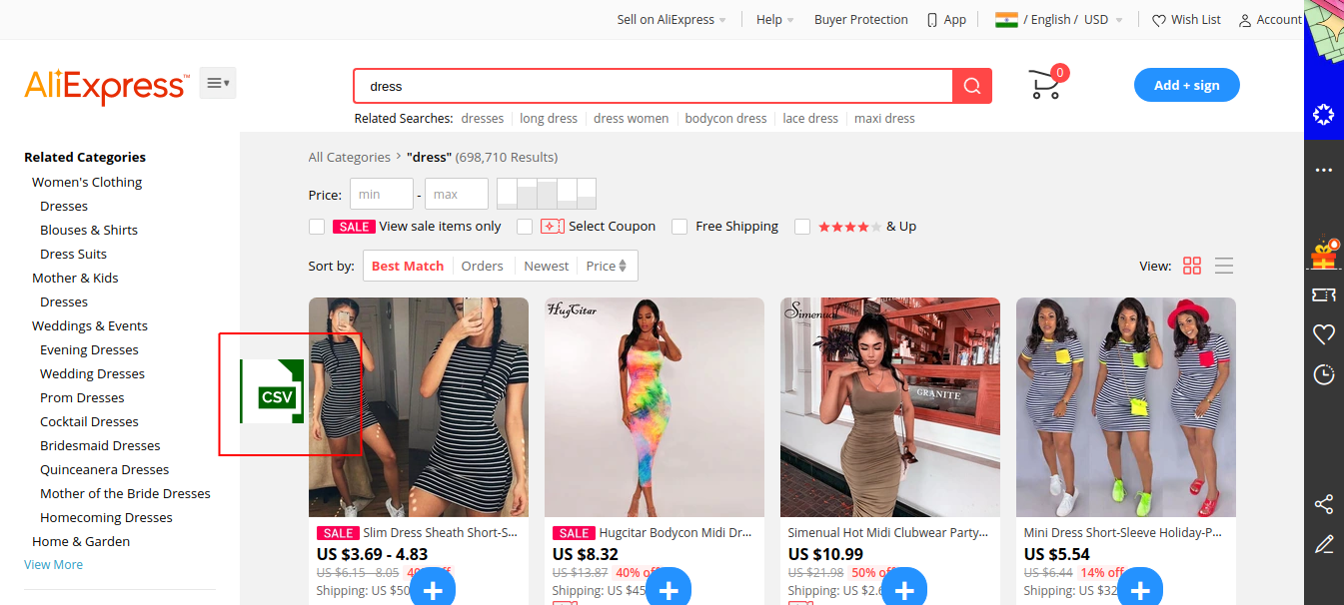Click the min price field

(x=382, y=194)
